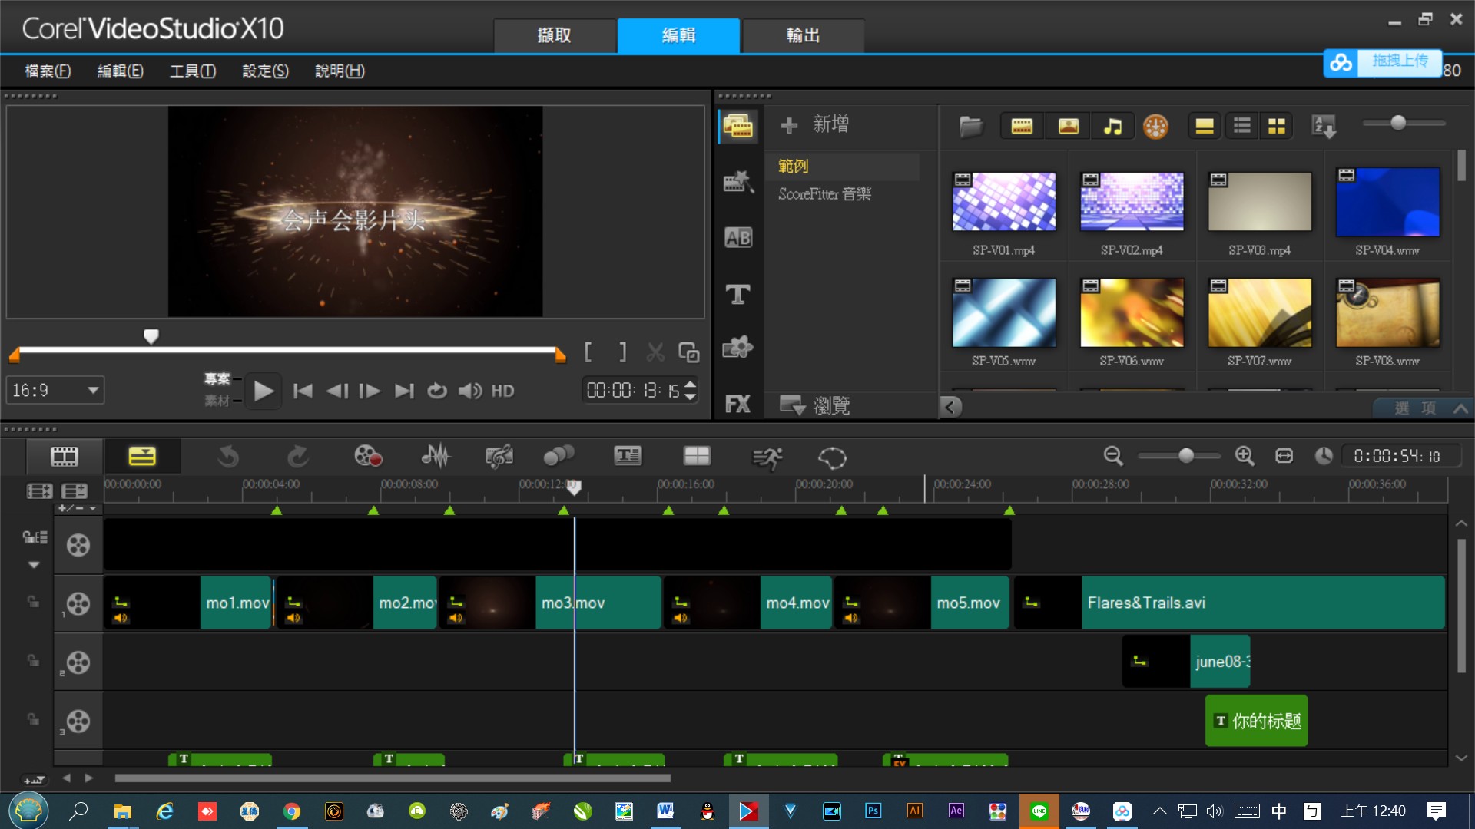Click the import media folder icon
This screenshot has height=829, width=1475.
971,127
